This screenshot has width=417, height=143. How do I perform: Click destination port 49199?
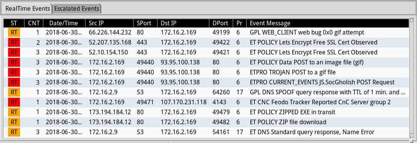point(221,32)
